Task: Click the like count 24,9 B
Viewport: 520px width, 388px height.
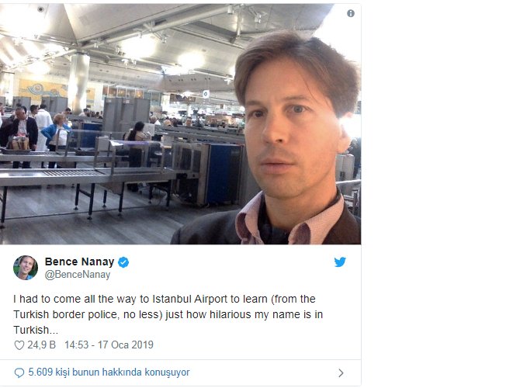Action: coord(41,345)
